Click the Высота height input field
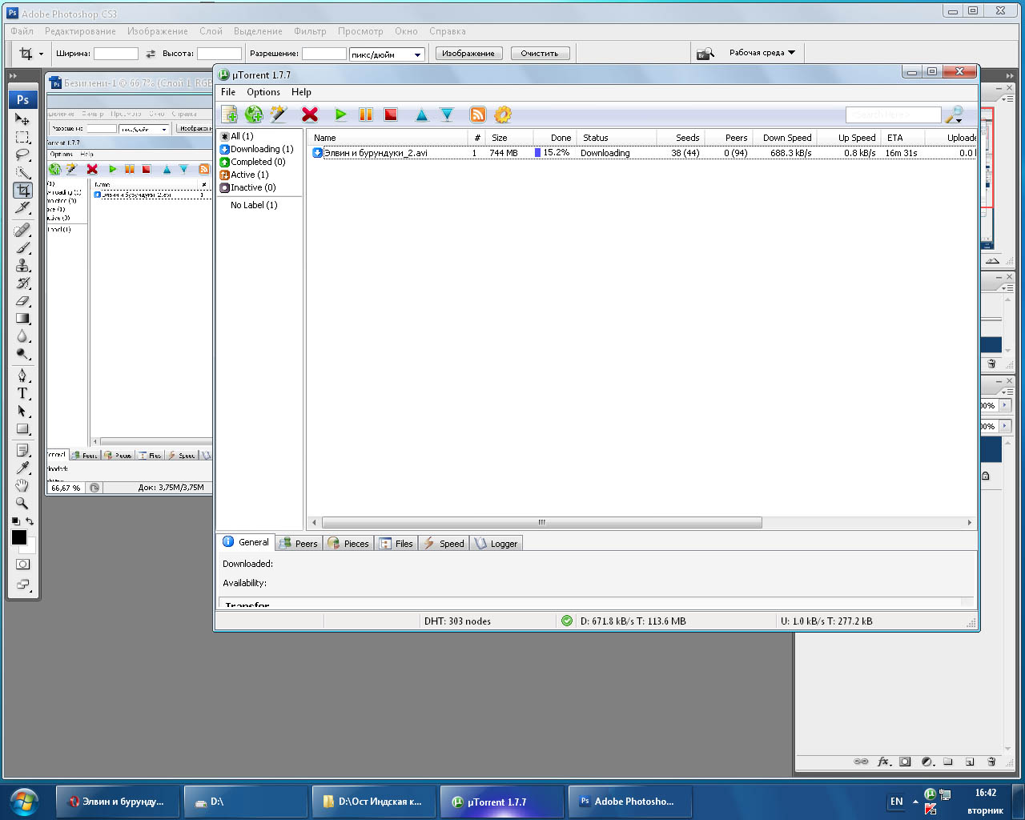 click(x=219, y=54)
